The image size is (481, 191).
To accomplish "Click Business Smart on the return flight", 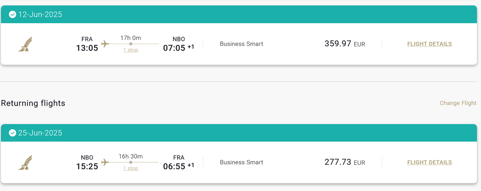I will pos(241,162).
